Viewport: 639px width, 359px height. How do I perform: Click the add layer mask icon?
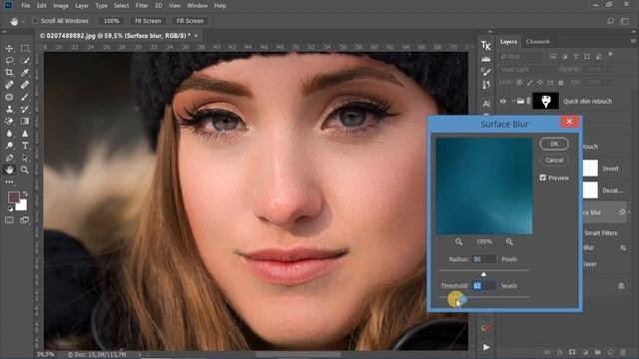coord(572,352)
